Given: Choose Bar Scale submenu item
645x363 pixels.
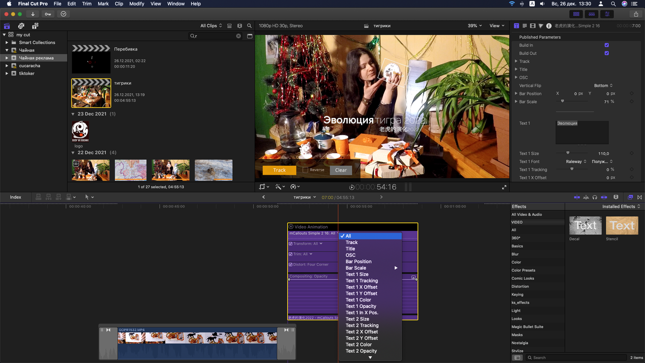Looking at the screenshot, I should [370, 268].
